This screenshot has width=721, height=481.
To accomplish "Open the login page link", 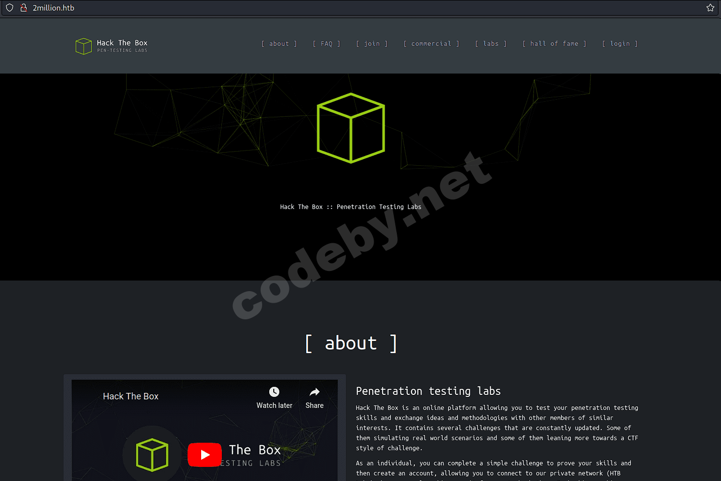I will (x=620, y=44).
